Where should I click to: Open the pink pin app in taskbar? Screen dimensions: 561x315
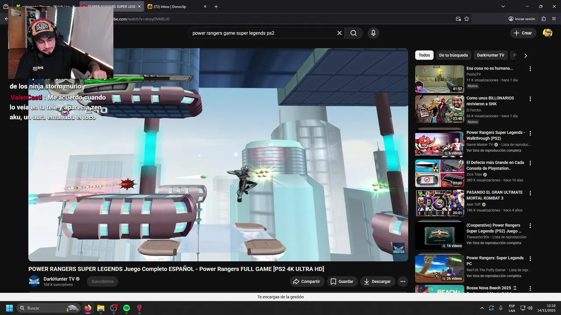tap(139, 308)
